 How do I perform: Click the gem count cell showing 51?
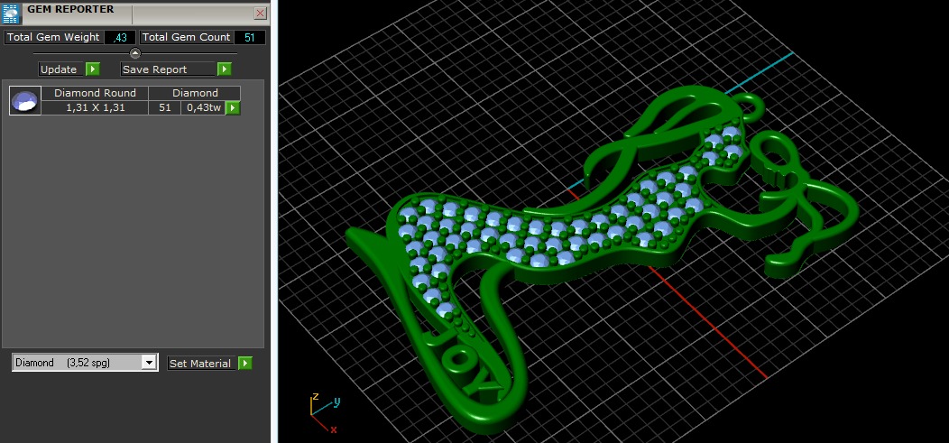tap(164, 107)
